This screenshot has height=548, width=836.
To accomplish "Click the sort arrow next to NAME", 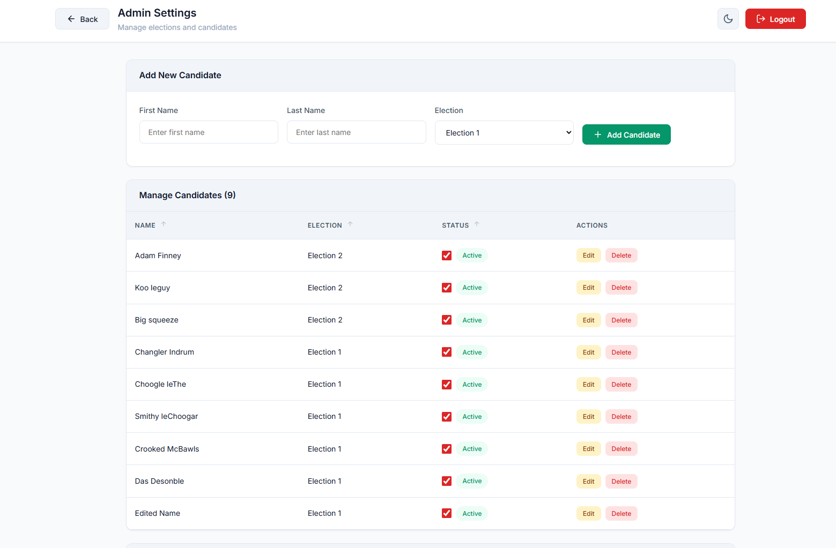I will [164, 224].
